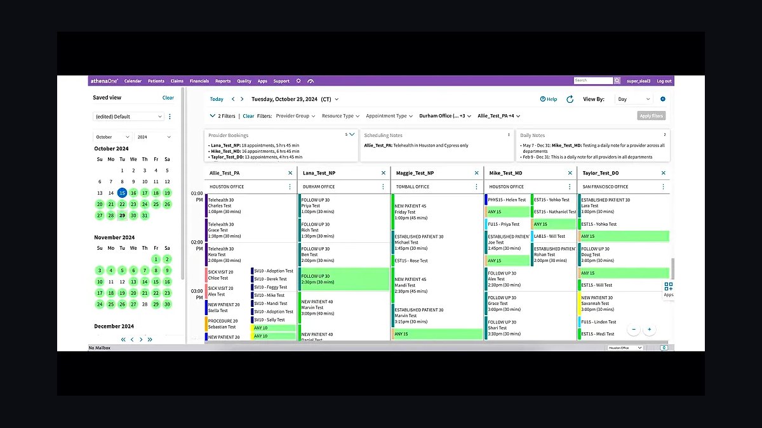This screenshot has width=762, height=428.
Task: Open the date picker chevron next to (CT)
Action: coord(337,100)
